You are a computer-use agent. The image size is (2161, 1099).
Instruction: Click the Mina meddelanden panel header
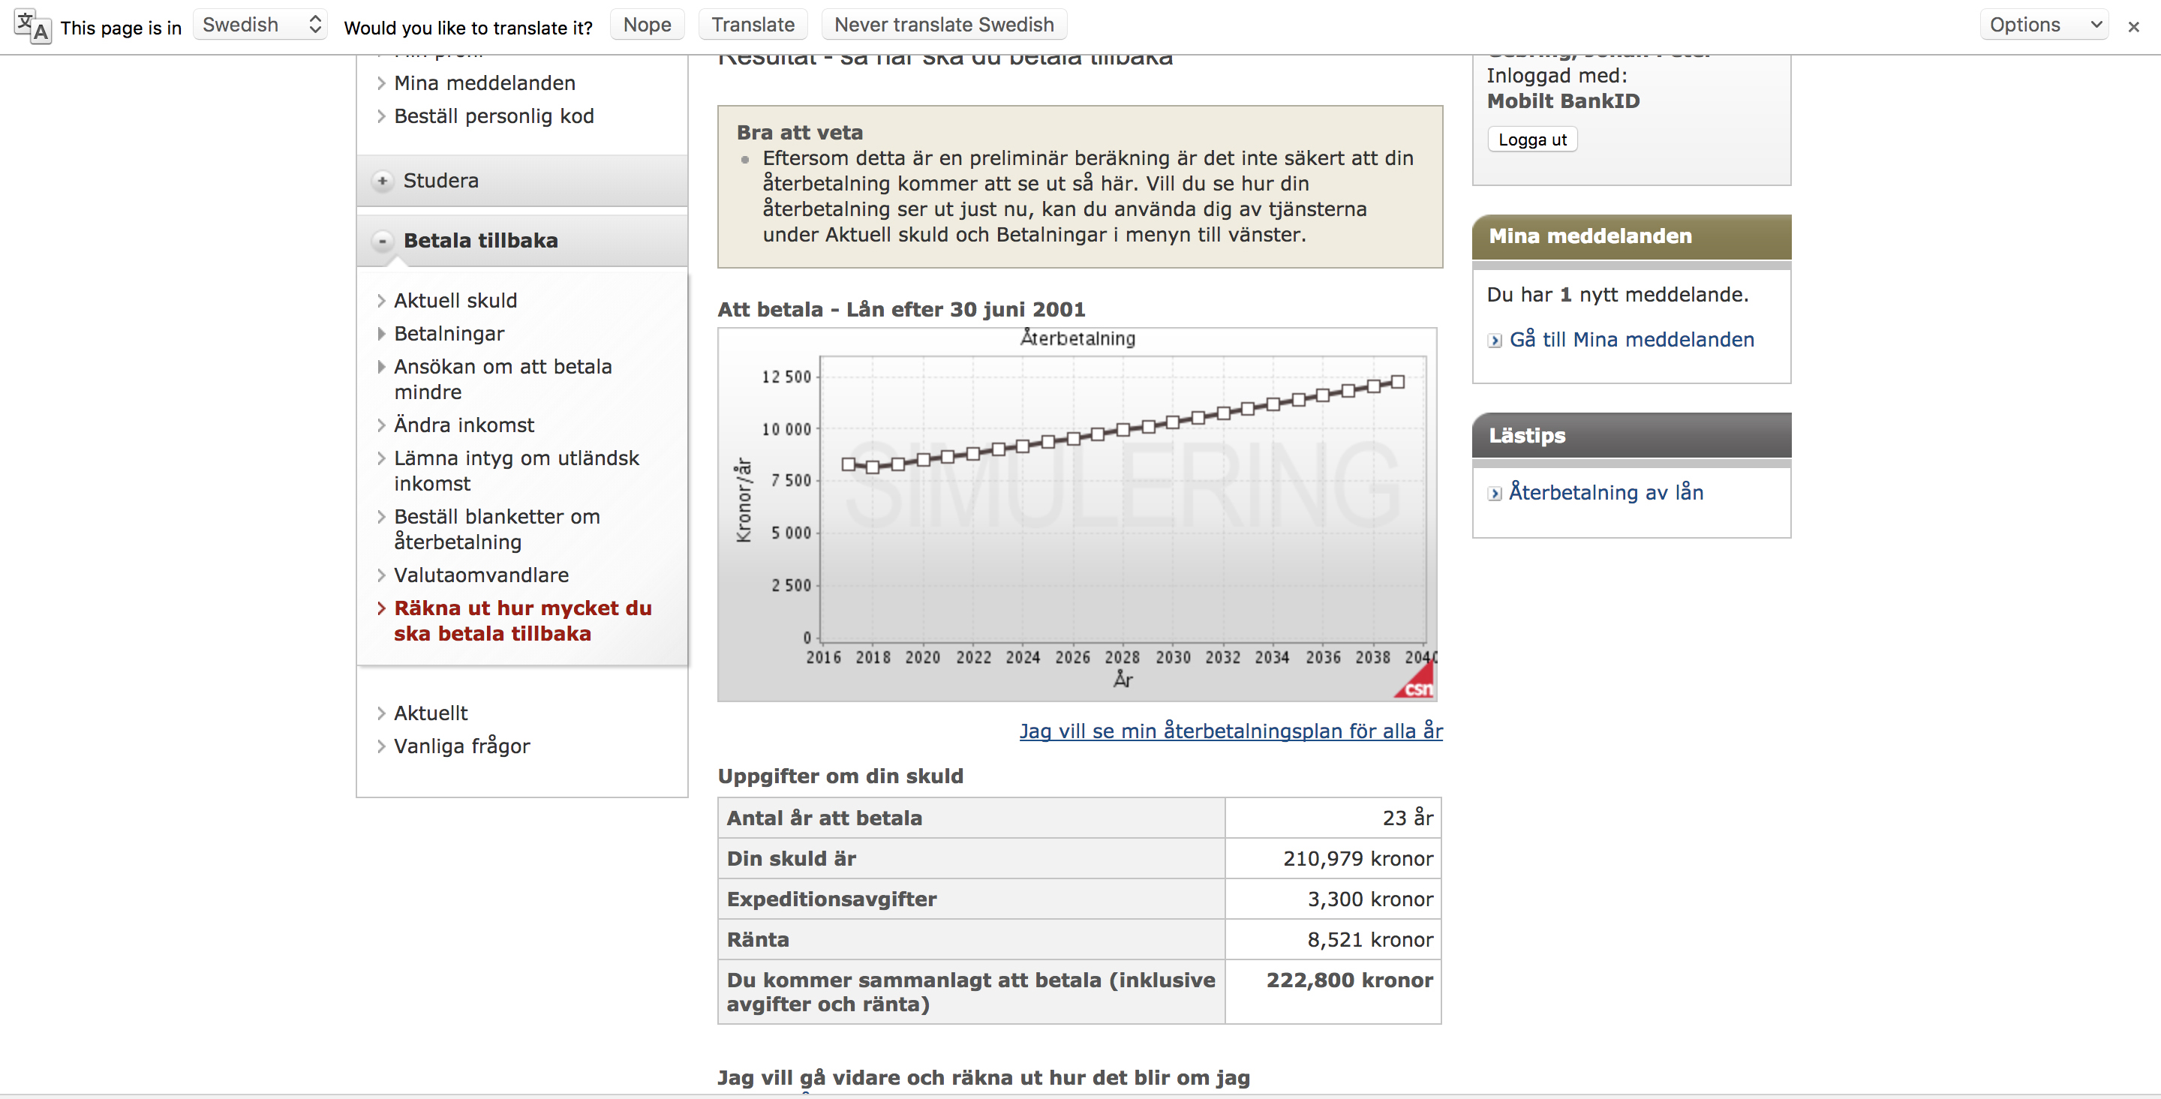tap(1631, 236)
